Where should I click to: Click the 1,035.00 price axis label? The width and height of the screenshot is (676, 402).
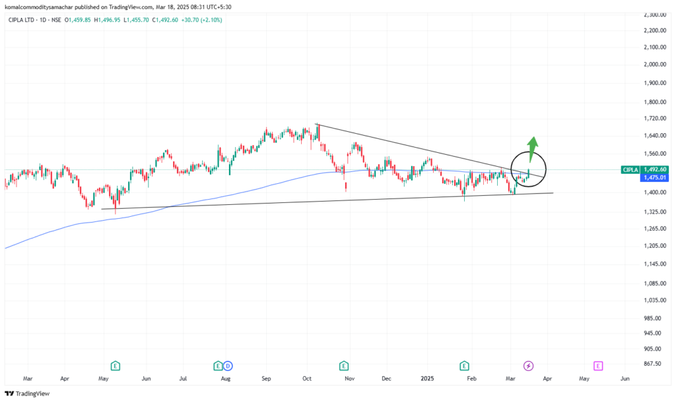[x=654, y=300]
